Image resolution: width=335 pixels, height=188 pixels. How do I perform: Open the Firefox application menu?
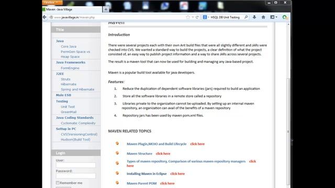pyautogui.click(x=52, y=2)
